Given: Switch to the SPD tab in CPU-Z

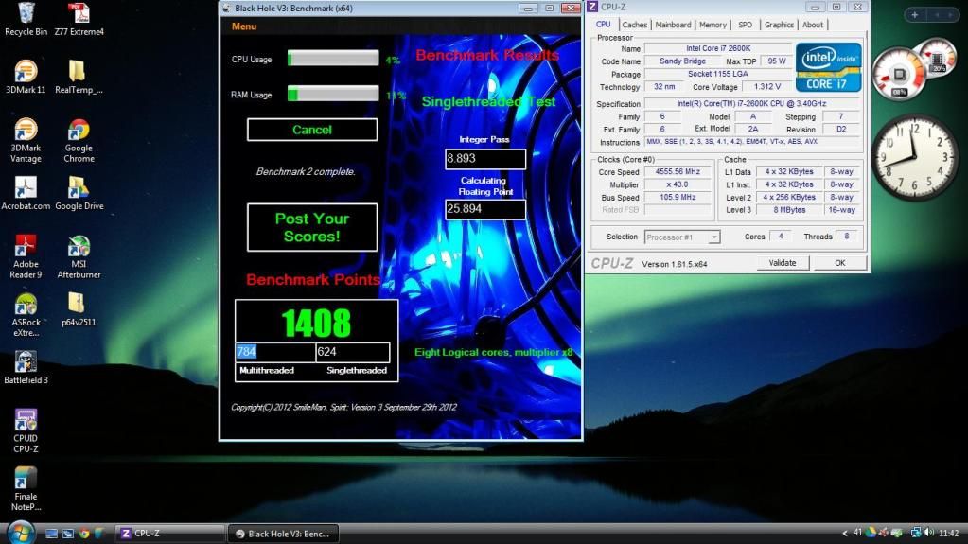Looking at the screenshot, I should (x=745, y=25).
